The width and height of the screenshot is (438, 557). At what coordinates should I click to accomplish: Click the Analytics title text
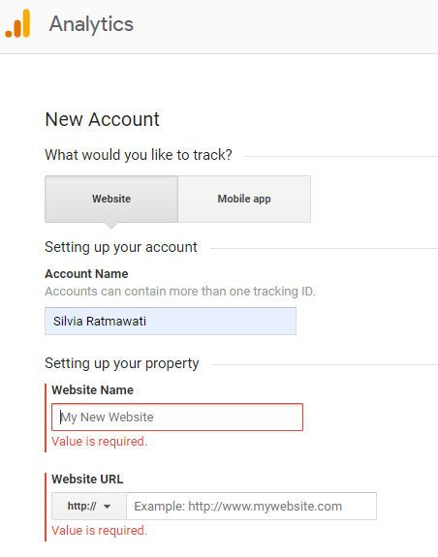click(91, 24)
